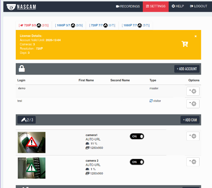Viewport: 212px width, 188px height.
Task: Open options dropdown for demo account
Action: click(x=193, y=91)
